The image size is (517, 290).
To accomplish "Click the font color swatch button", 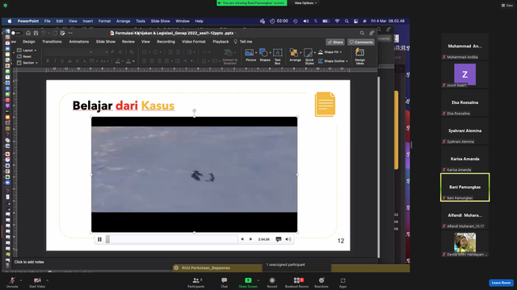I will (129, 61).
